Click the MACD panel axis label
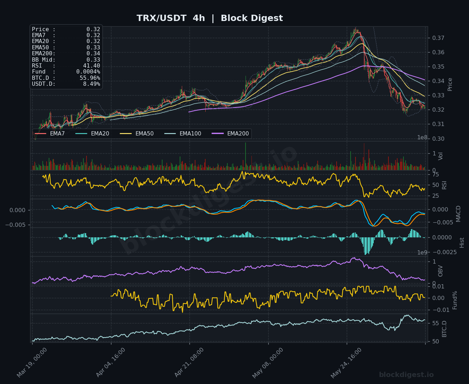This screenshot has width=469, height=384. (458, 214)
